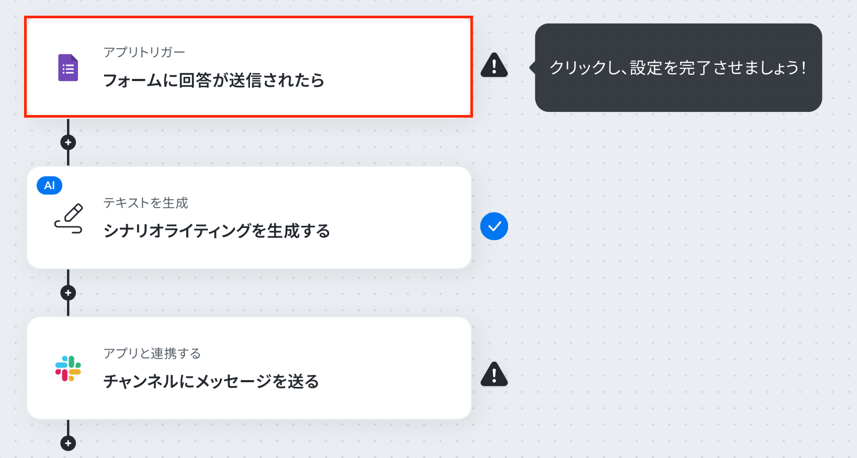Open チャンネルにメッセージを送る action

(249, 368)
